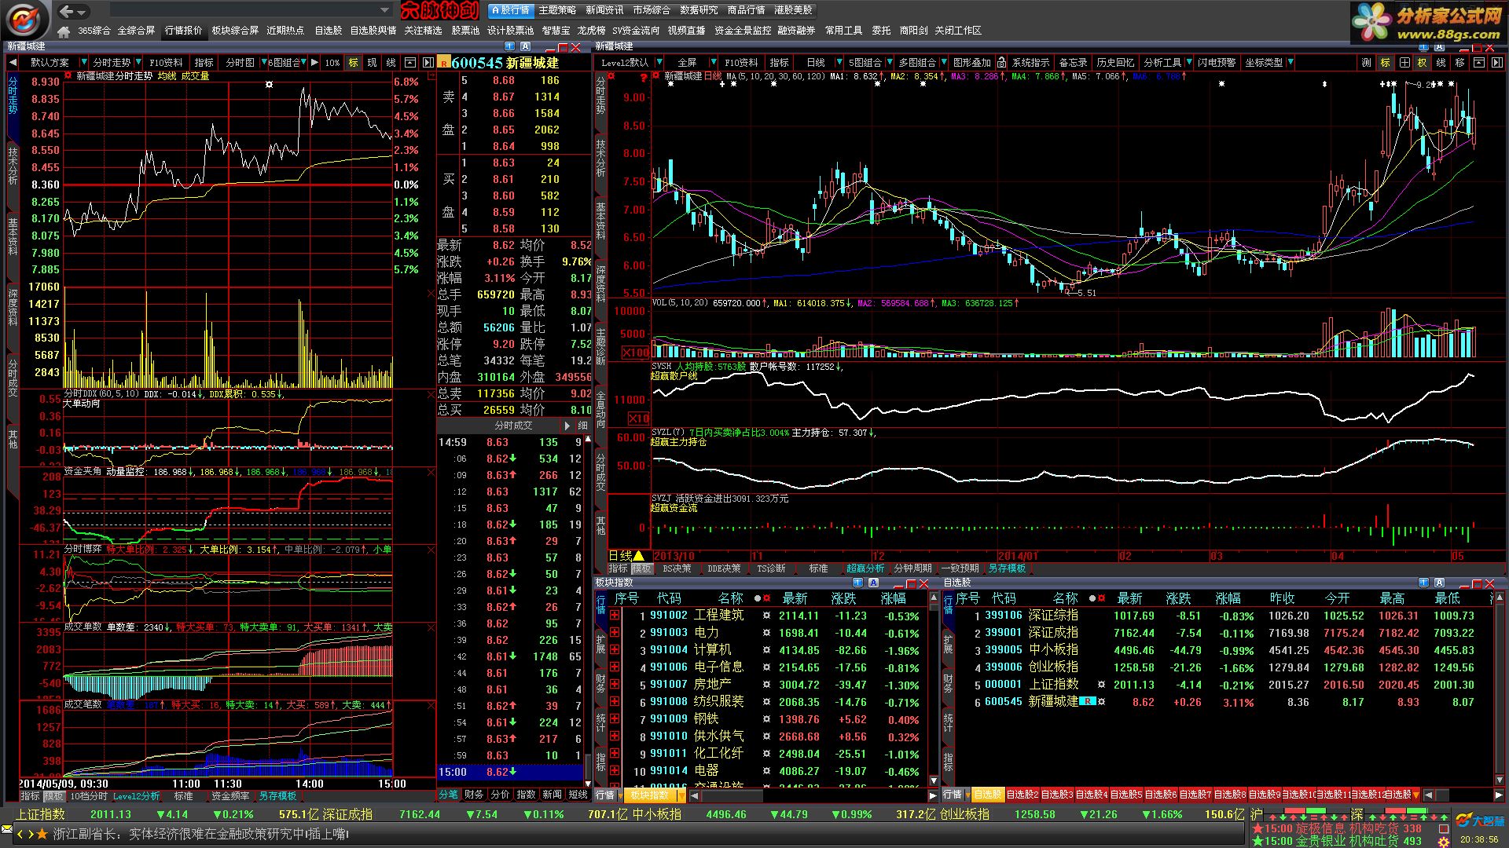Click the T icon in 板块指数 title bar
This screenshot has width=1509, height=848.
click(x=858, y=583)
